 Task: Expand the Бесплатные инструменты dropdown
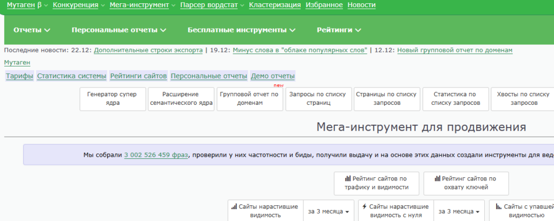[x=241, y=30]
